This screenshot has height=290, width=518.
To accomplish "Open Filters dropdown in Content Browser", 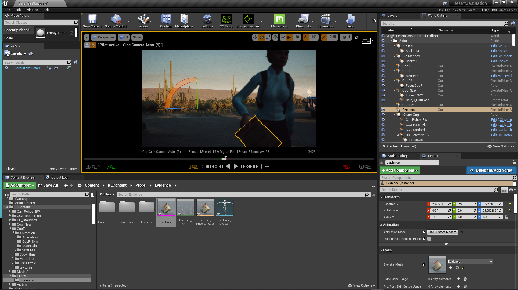I will point(107,194).
